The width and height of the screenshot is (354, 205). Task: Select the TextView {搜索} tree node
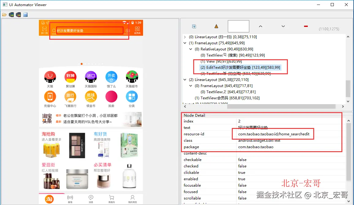(232, 55)
